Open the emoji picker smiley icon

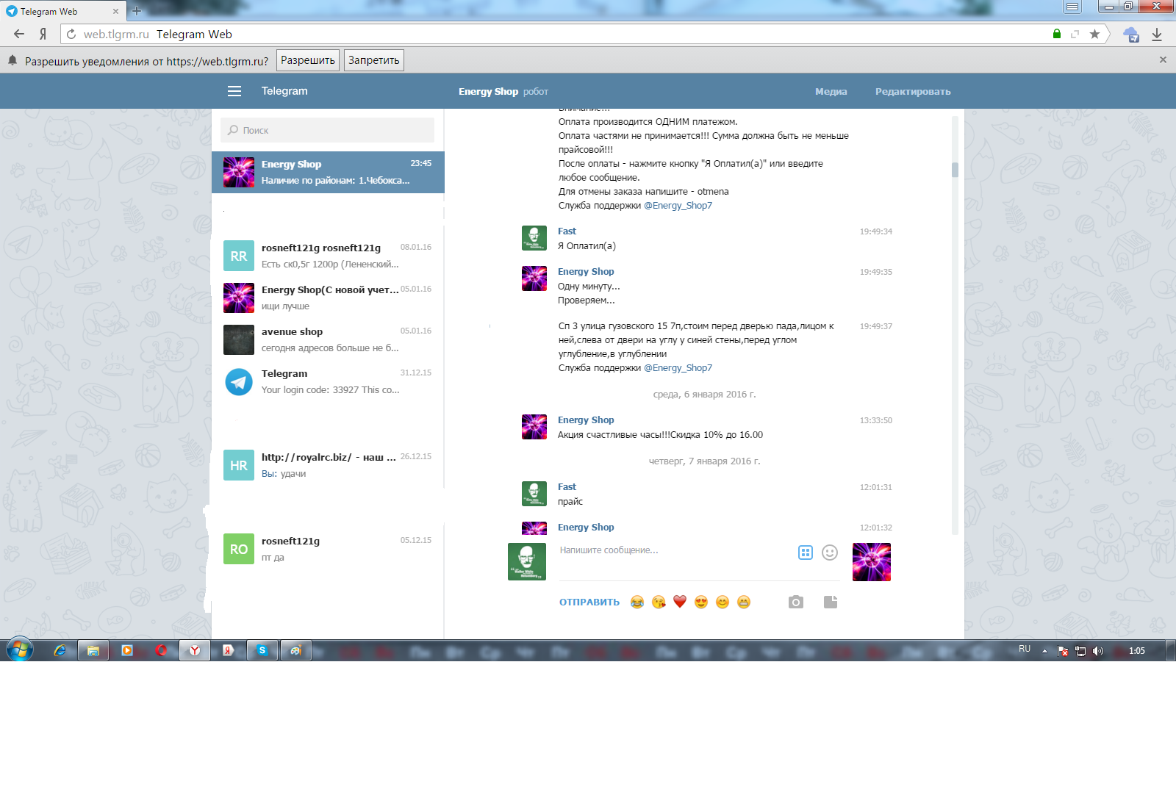click(x=830, y=553)
